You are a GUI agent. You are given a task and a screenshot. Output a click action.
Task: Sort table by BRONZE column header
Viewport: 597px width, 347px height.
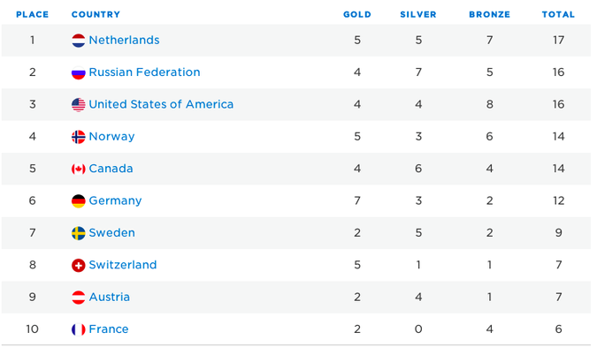[489, 14]
